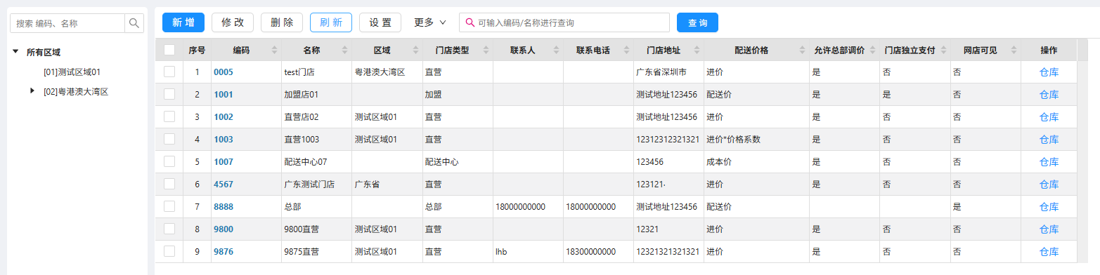This screenshot has height=275, width=1100.
Task: Focus the 搜索 编码、名称 region search box
Action: 67,23
